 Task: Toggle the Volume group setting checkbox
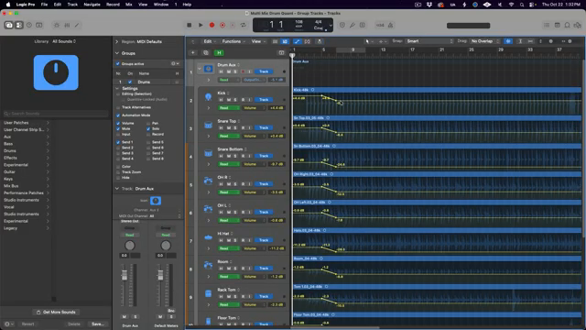point(118,123)
